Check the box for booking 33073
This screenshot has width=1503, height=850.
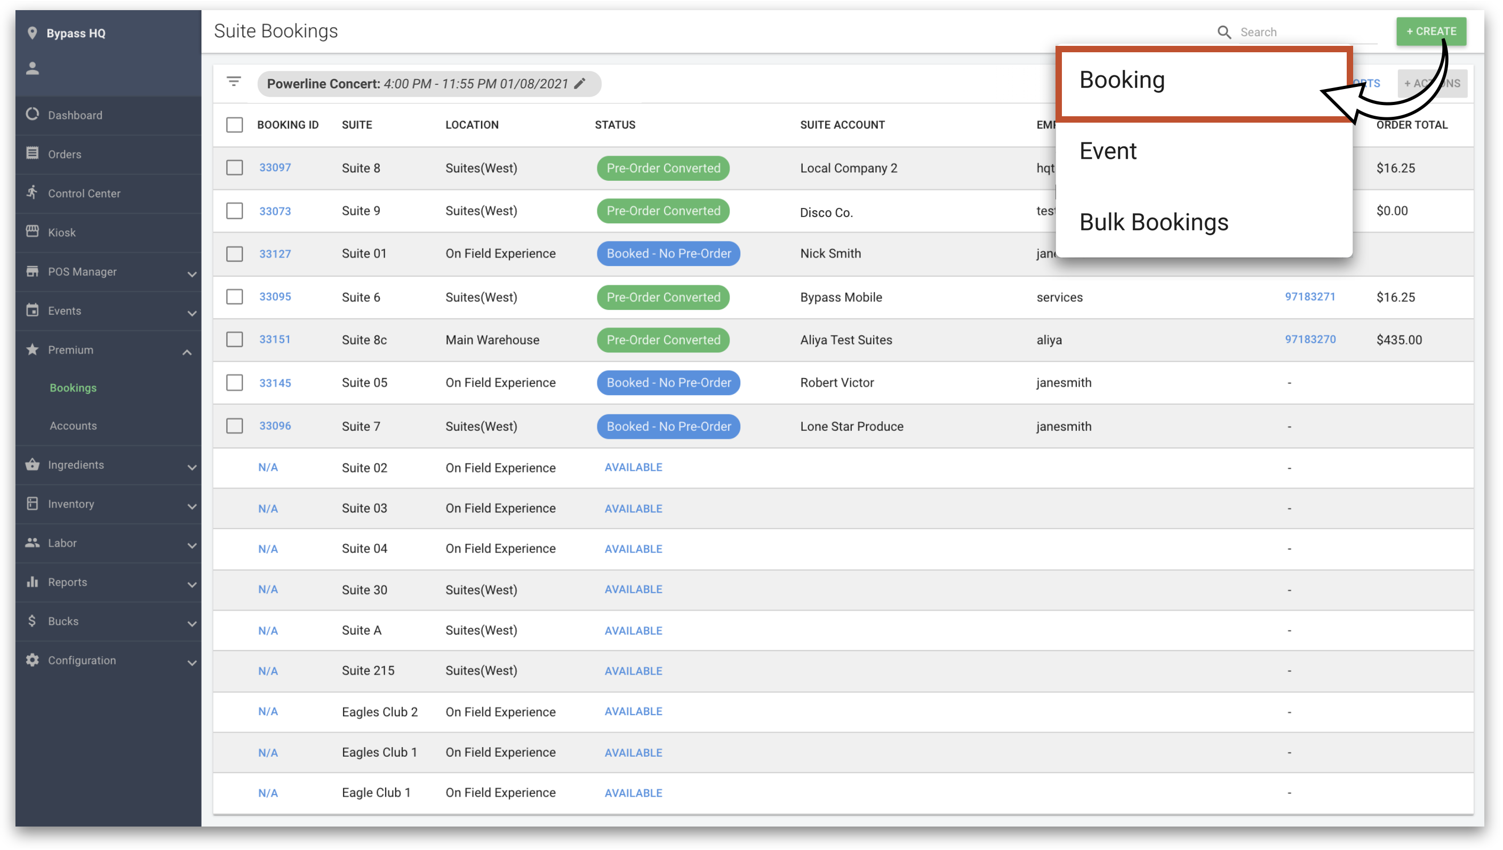point(234,211)
